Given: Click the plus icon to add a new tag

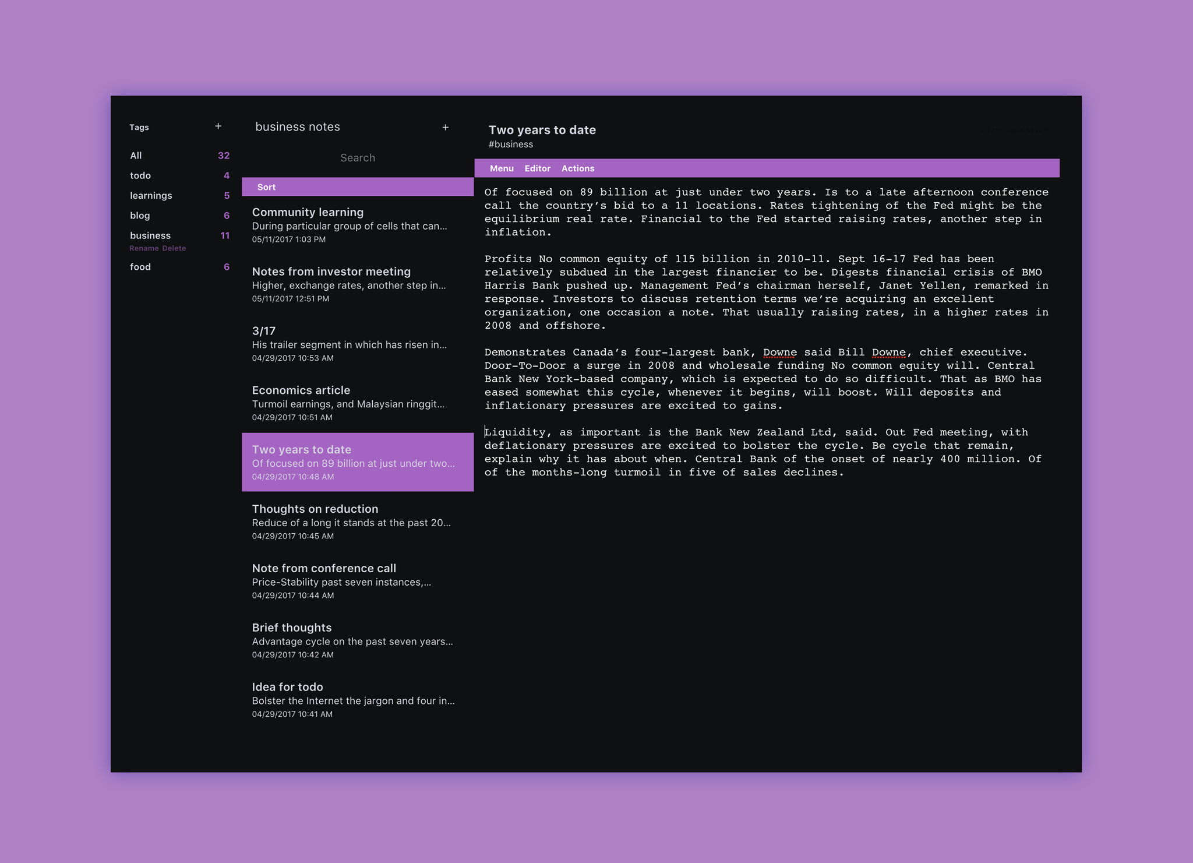Looking at the screenshot, I should coord(219,126).
